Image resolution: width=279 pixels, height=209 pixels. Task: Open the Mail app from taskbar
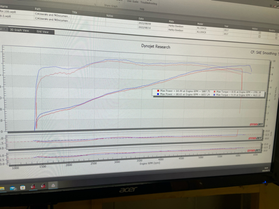coord(13,188)
